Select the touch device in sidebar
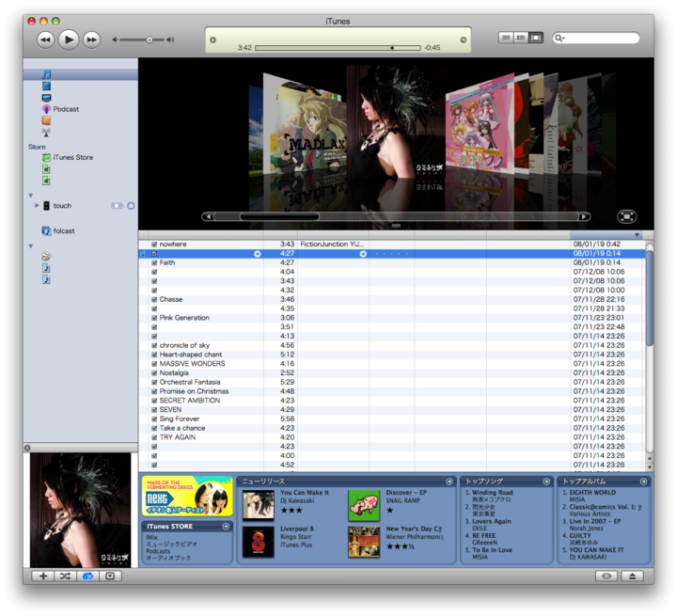Image resolution: width=677 pixels, height=616 pixels. [x=57, y=206]
